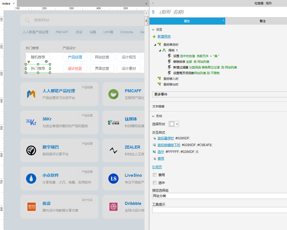Click the ZEALER zigzag logo
The width and height of the screenshot is (287, 230).
point(113,150)
